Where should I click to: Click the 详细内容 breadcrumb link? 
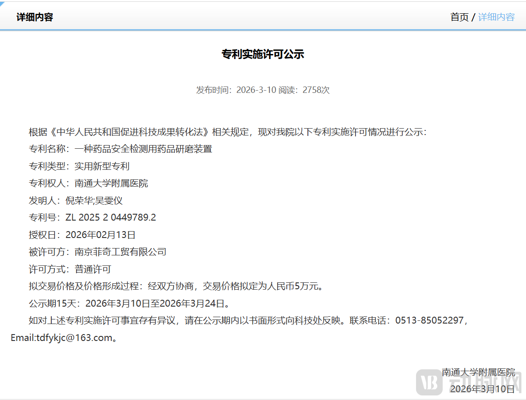coord(496,17)
